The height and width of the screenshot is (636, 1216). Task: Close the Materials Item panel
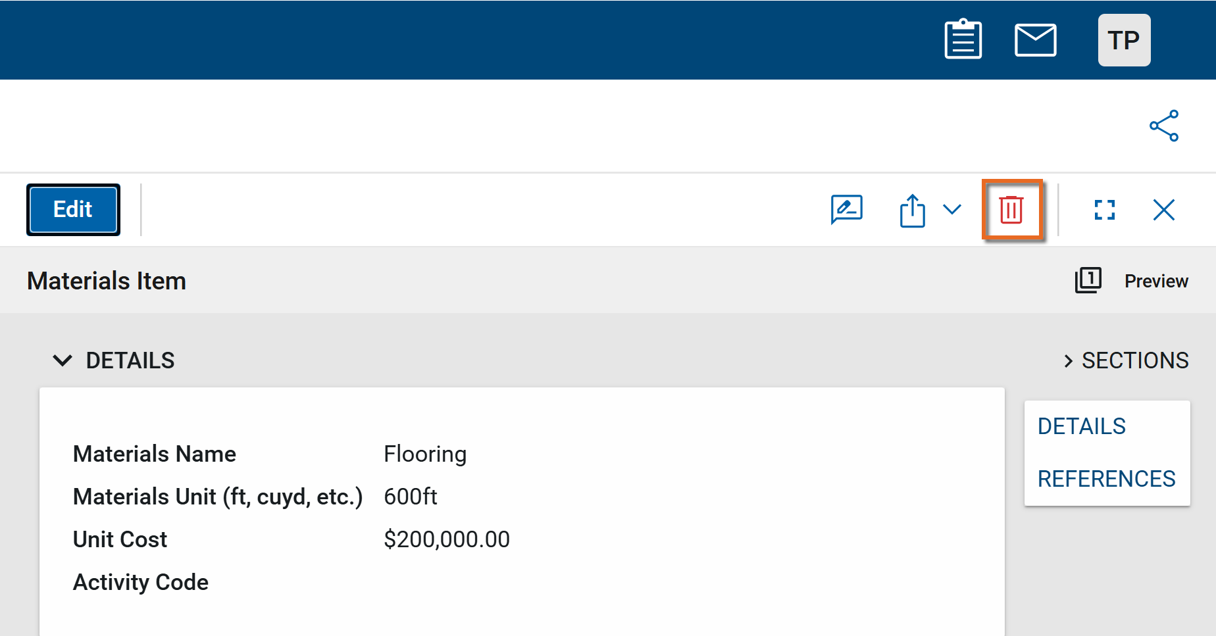(x=1163, y=210)
